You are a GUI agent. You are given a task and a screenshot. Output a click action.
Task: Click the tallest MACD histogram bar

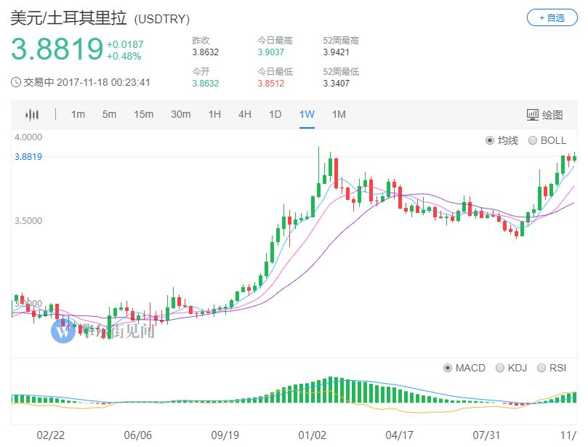pos(331,390)
